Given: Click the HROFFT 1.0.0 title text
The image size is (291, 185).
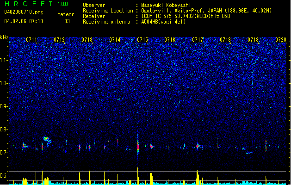Looking at the screenshot, I should click(36, 4).
